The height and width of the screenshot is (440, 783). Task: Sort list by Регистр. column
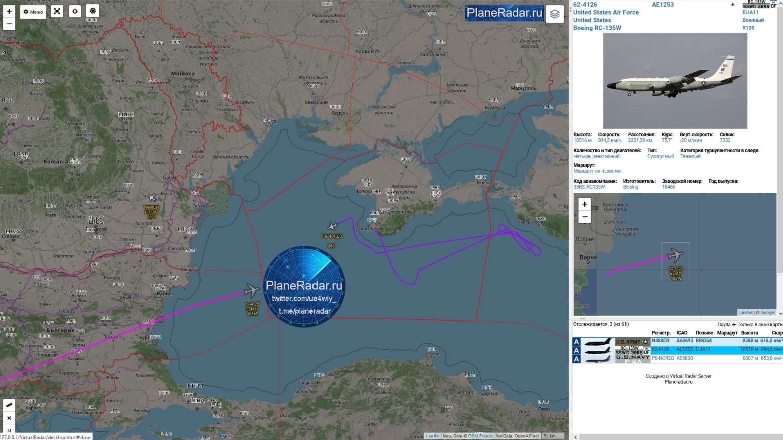pos(661,333)
